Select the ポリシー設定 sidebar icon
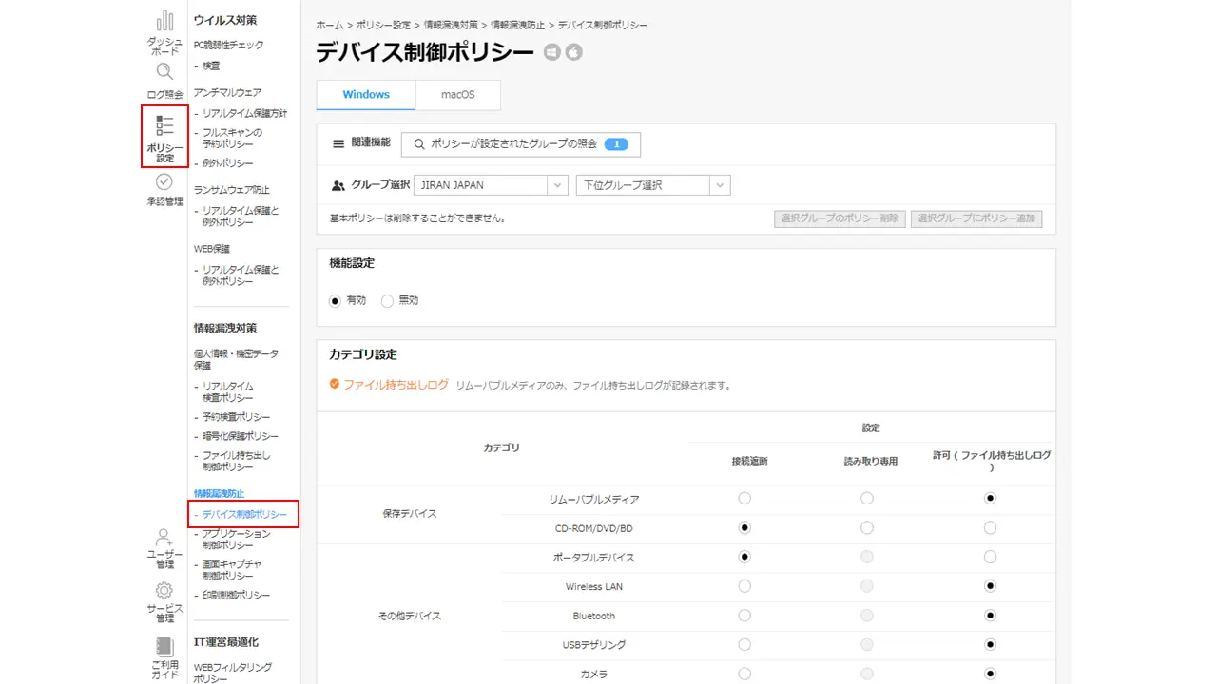 pos(164,126)
